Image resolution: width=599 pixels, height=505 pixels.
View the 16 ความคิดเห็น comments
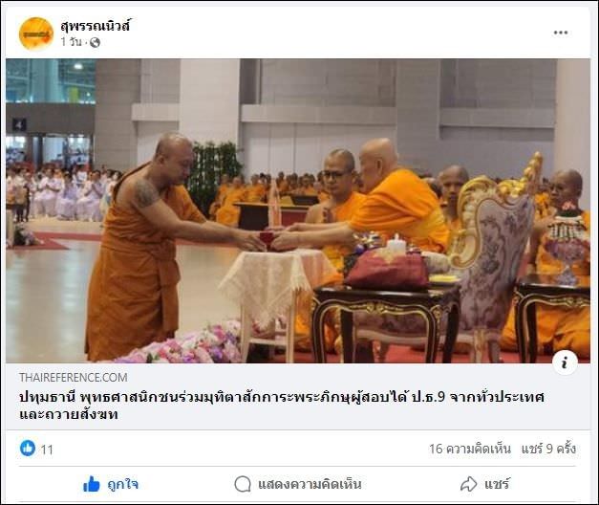(x=469, y=449)
